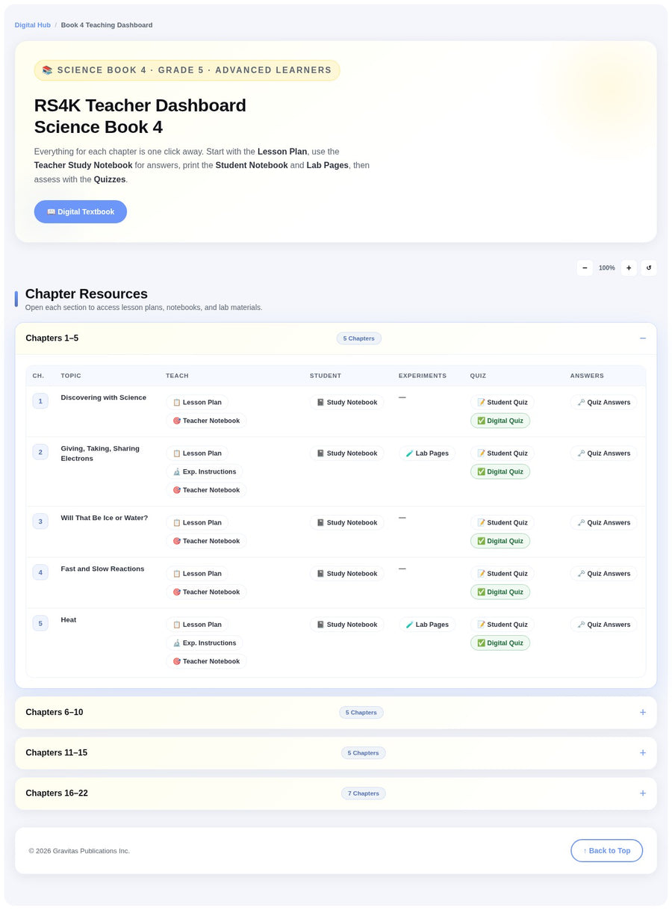Image resolution: width=672 pixels, height=910 pixels.
Task: Open Lesson Plan for Discovering with Science
Action: point(197,402)
